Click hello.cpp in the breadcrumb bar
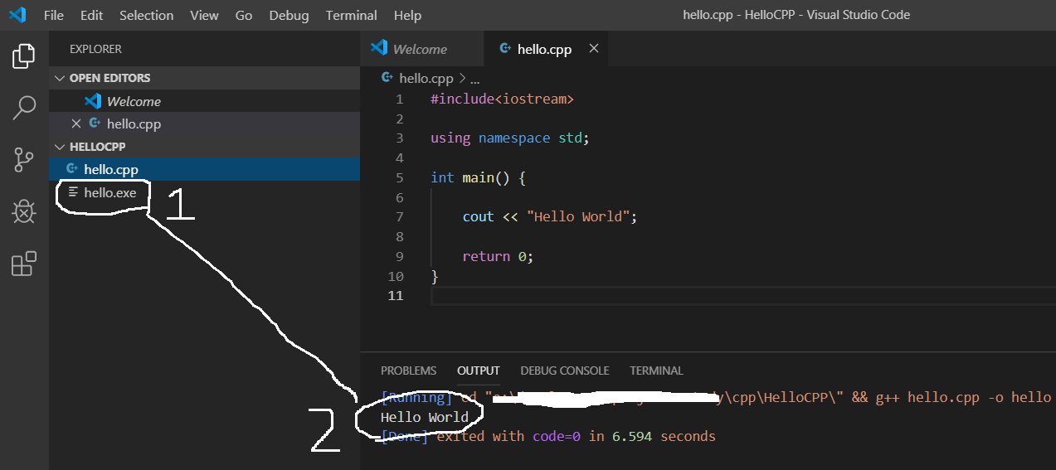The height and width of the screenshot is (470, 1056). click(426, 79)
